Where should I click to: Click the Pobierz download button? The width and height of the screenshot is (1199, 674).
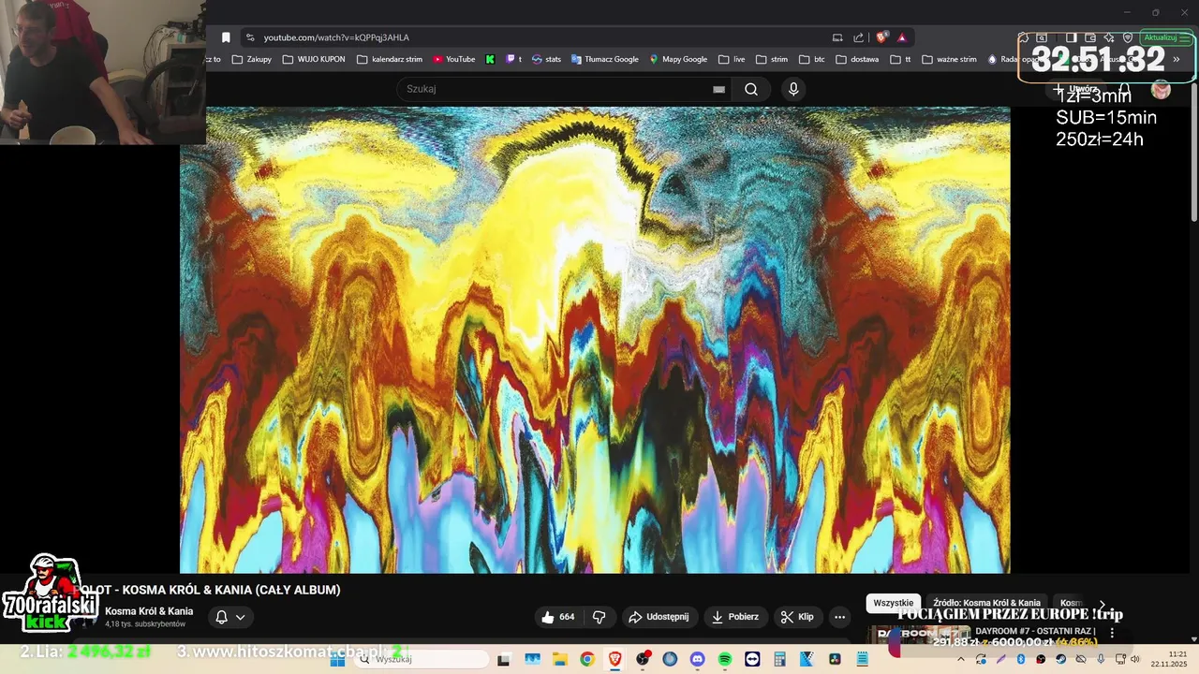pyautogui.click(x=736, y=617)
